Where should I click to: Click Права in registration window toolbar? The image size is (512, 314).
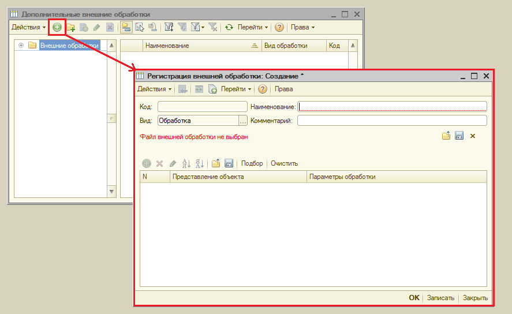283,89
